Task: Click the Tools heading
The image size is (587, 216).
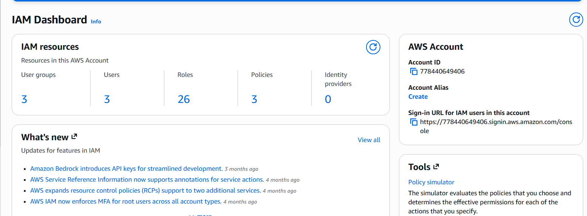Action: point(419,167)
